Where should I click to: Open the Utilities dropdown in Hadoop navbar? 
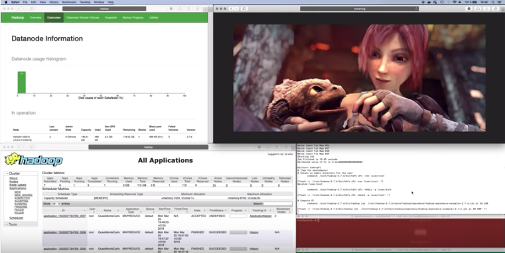coord(154,18)
